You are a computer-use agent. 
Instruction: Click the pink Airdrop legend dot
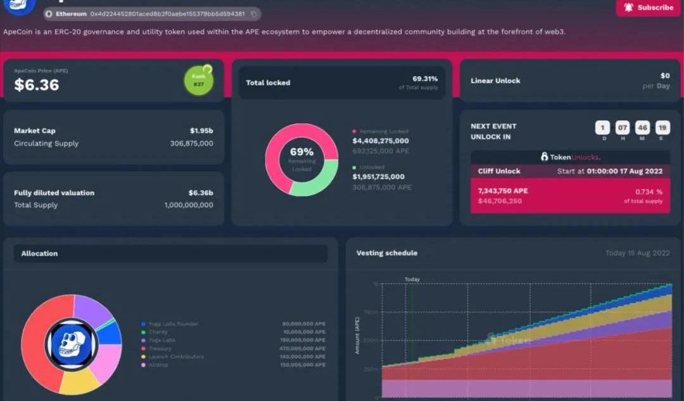point(144,365)
